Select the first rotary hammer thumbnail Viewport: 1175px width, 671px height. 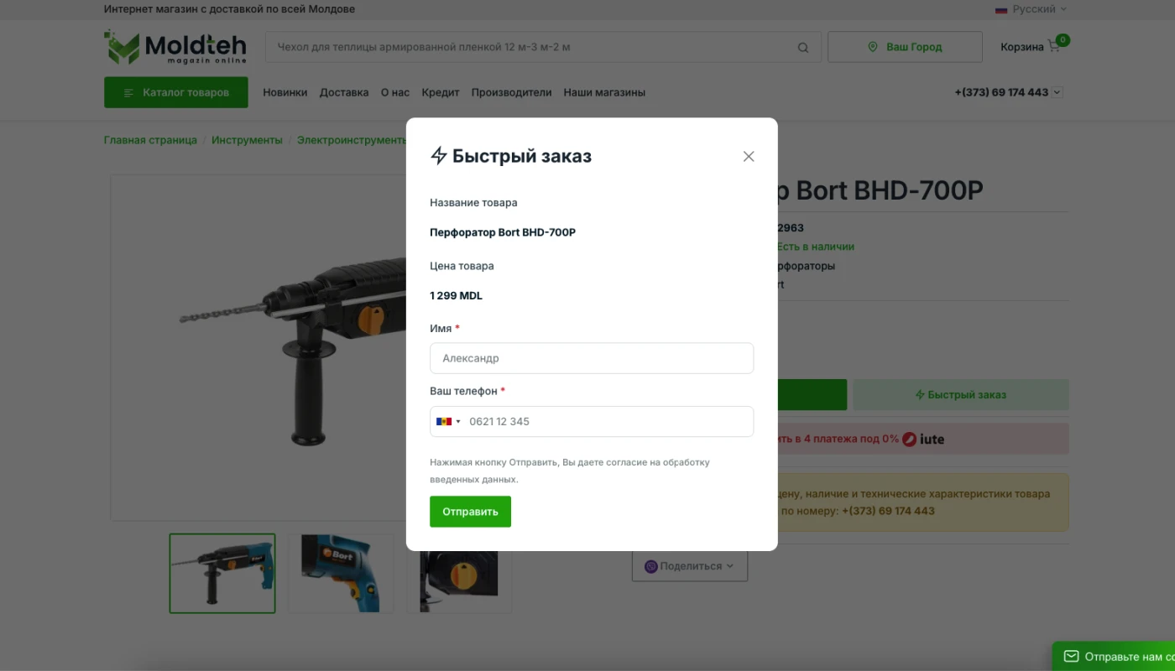click(x=222, y=574)
